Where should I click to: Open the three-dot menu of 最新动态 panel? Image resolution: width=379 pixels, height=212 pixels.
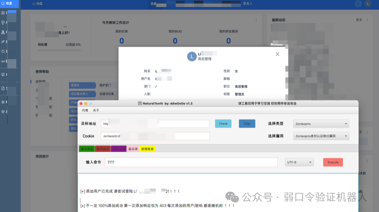367,20
